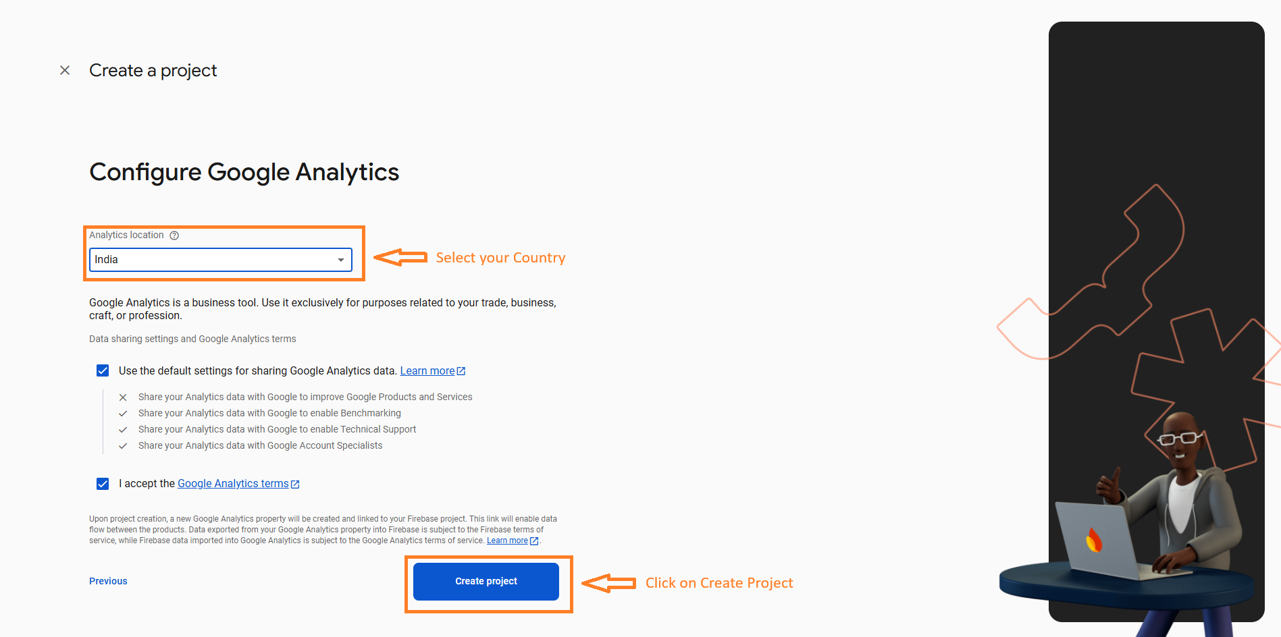This screenshot has height=637, width=1281.
Task: Toggle default data sharing settings checkbox
Action: click(103, 370)
